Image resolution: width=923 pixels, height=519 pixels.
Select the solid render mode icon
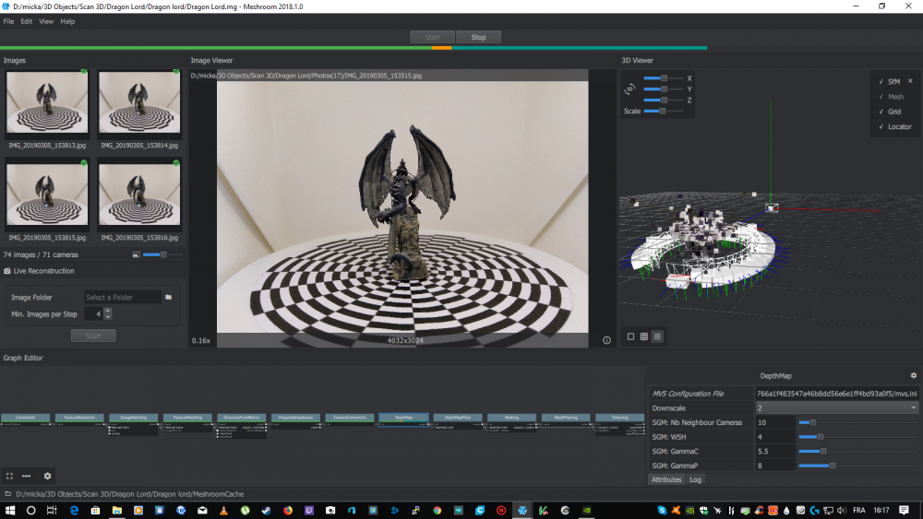(x=631, y=336)
